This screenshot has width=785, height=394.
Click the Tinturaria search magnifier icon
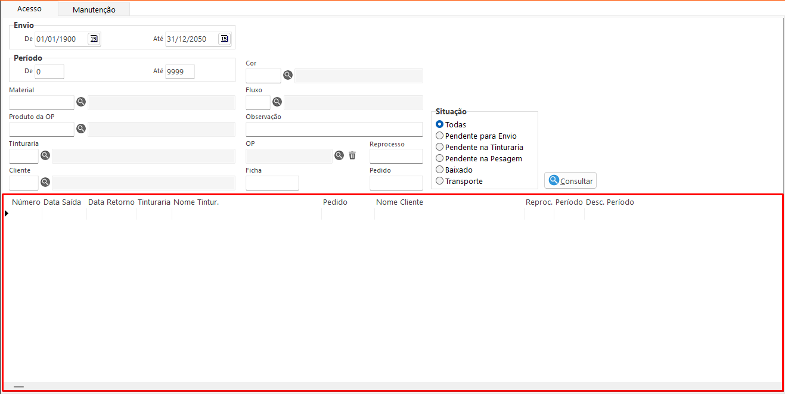point(45,155)
